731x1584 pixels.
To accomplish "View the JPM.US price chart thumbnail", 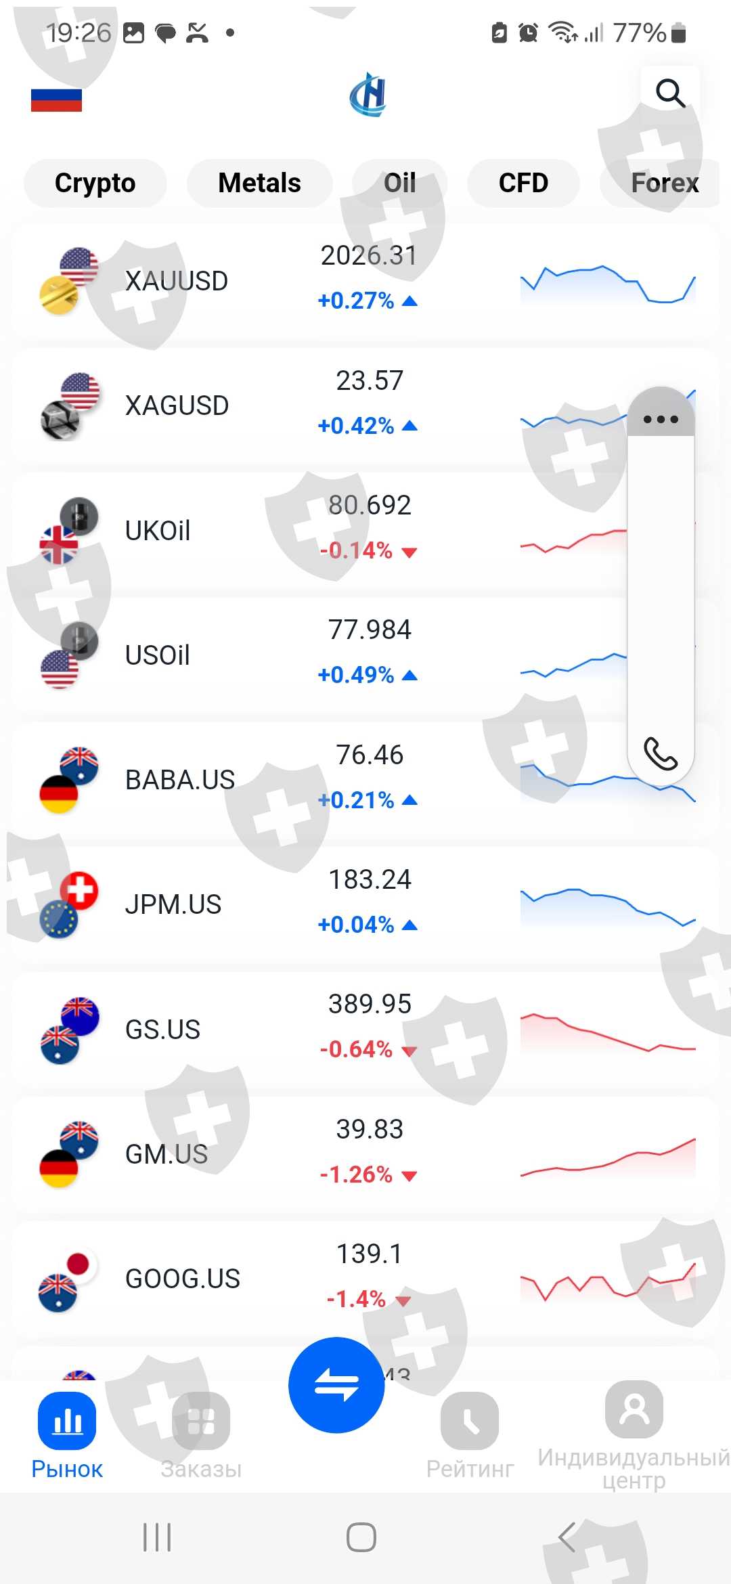I will (607, 906).
